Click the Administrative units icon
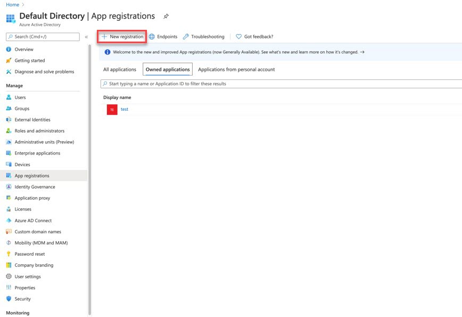This screenshot has height=317, width=462. coord(9,142)
